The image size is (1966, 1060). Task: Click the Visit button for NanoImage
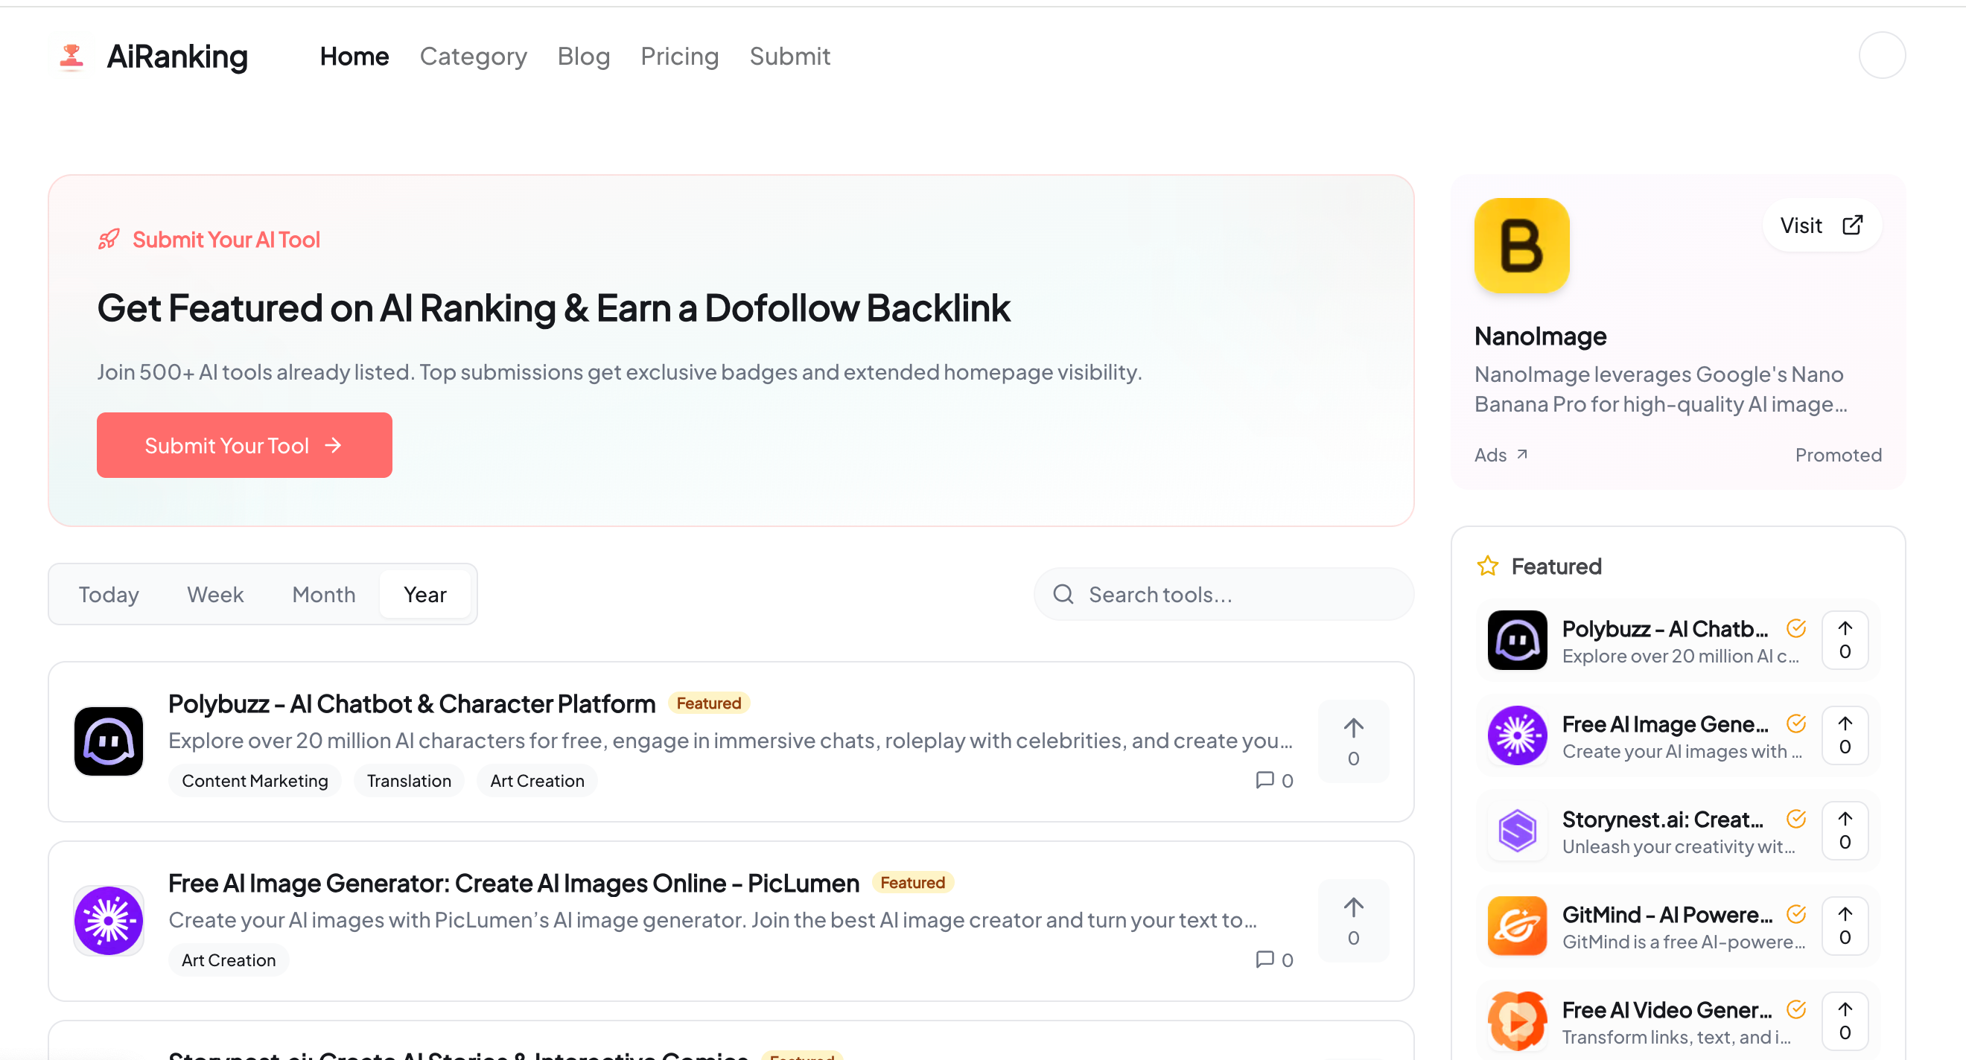[x=1821, y=225]
